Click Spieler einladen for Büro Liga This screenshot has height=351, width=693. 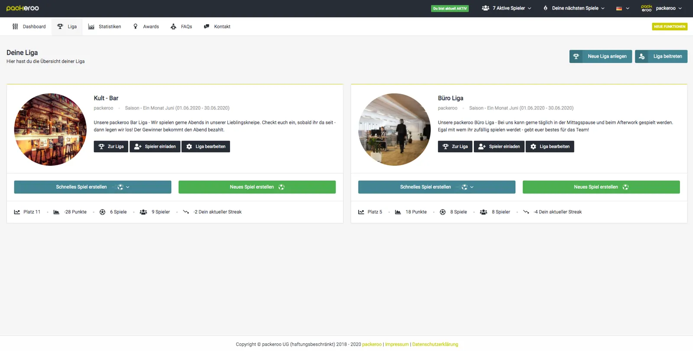[499, 146]
